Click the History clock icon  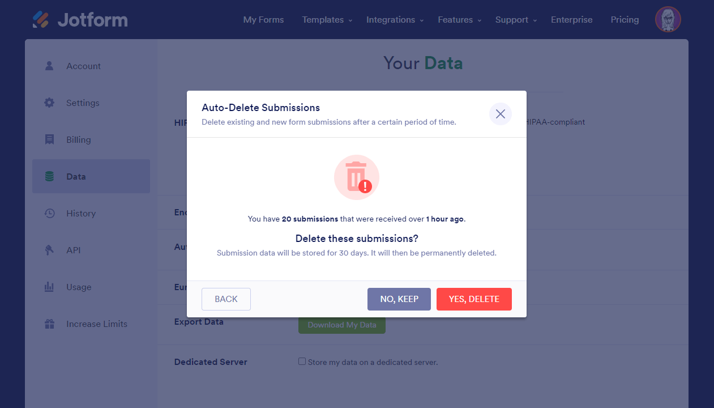[x=49, y=213]
